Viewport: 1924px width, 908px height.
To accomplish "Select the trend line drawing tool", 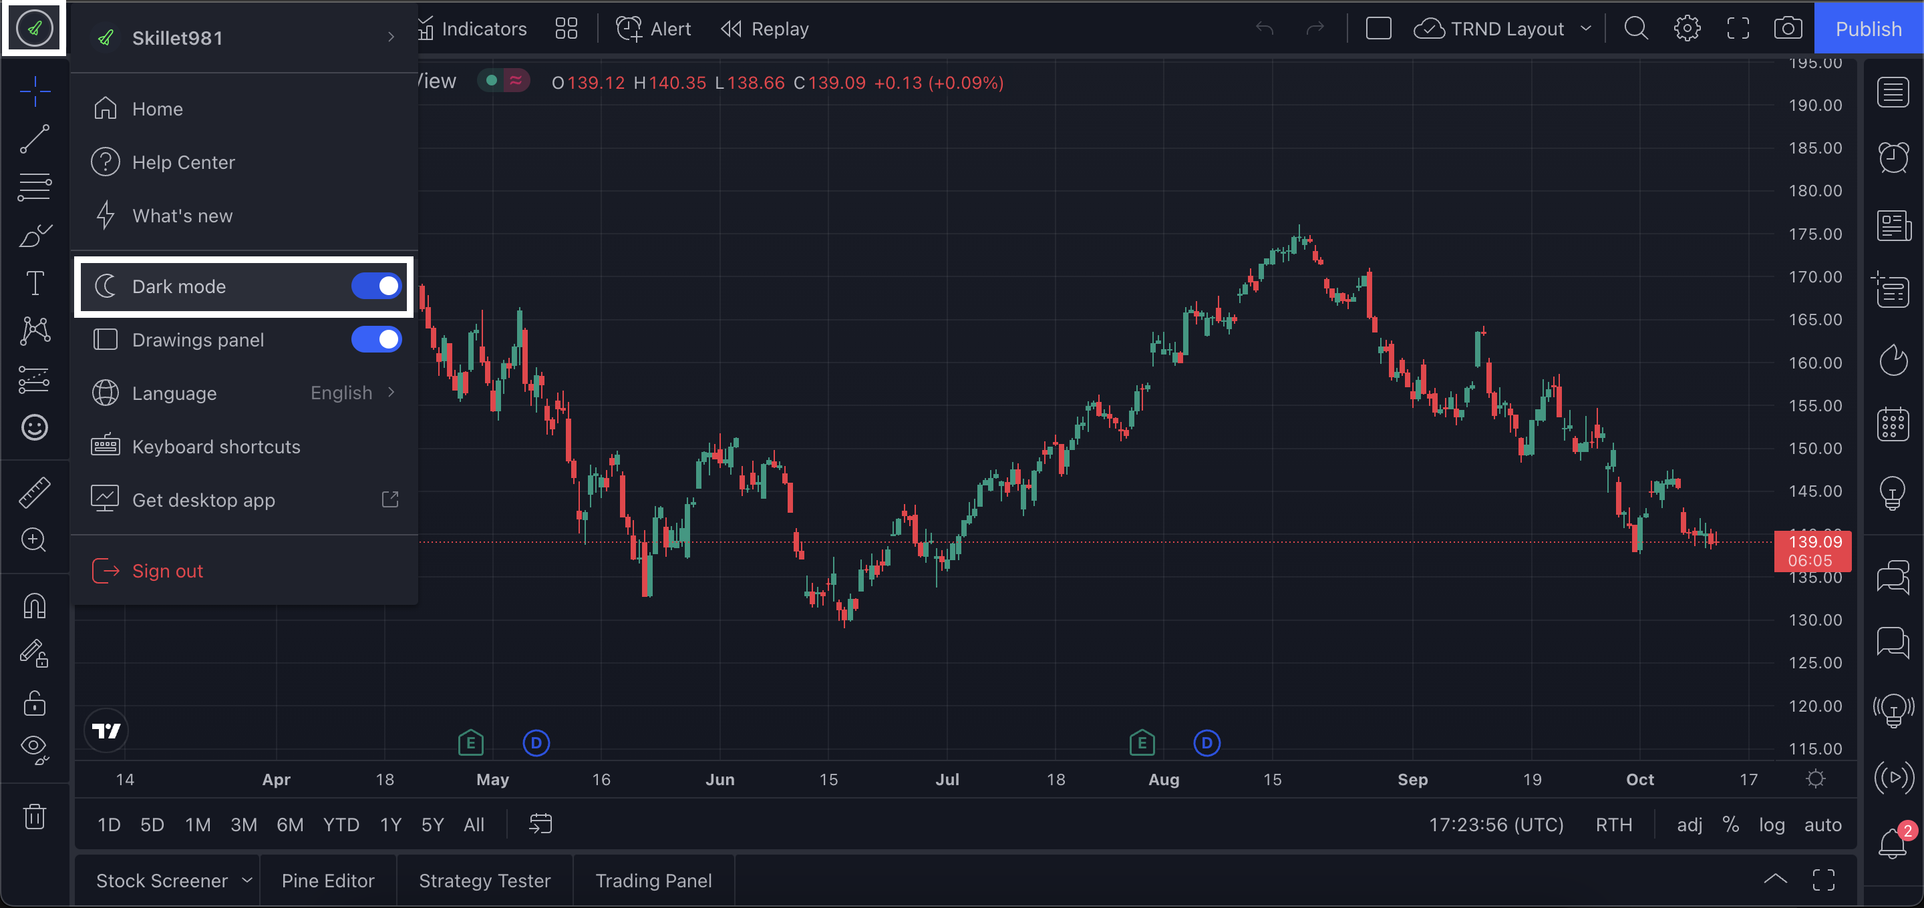I will tap(34, 139).
